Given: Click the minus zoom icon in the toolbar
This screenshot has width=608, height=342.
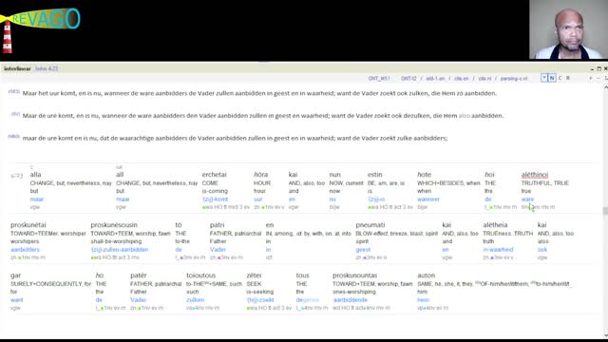Looking at the screenshot, I should point(598,78).
